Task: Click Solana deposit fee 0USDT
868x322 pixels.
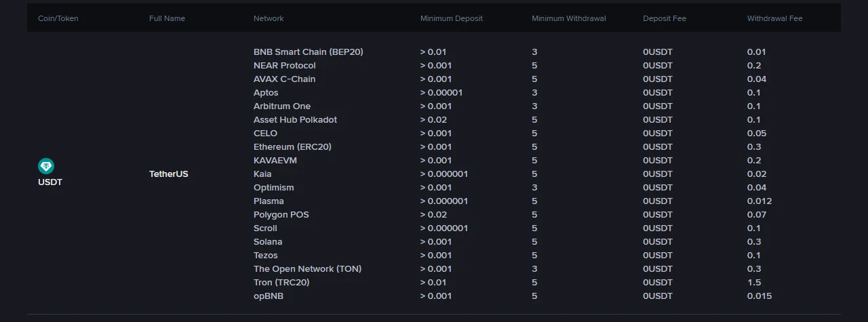Action: pos(658,242)
